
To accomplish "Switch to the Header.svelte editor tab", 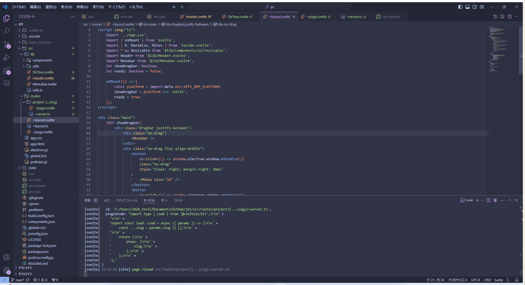I will click(x=196, y=17).
